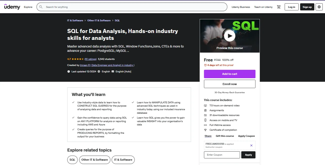Open IT & Software related topic chip

click(123, 160)
